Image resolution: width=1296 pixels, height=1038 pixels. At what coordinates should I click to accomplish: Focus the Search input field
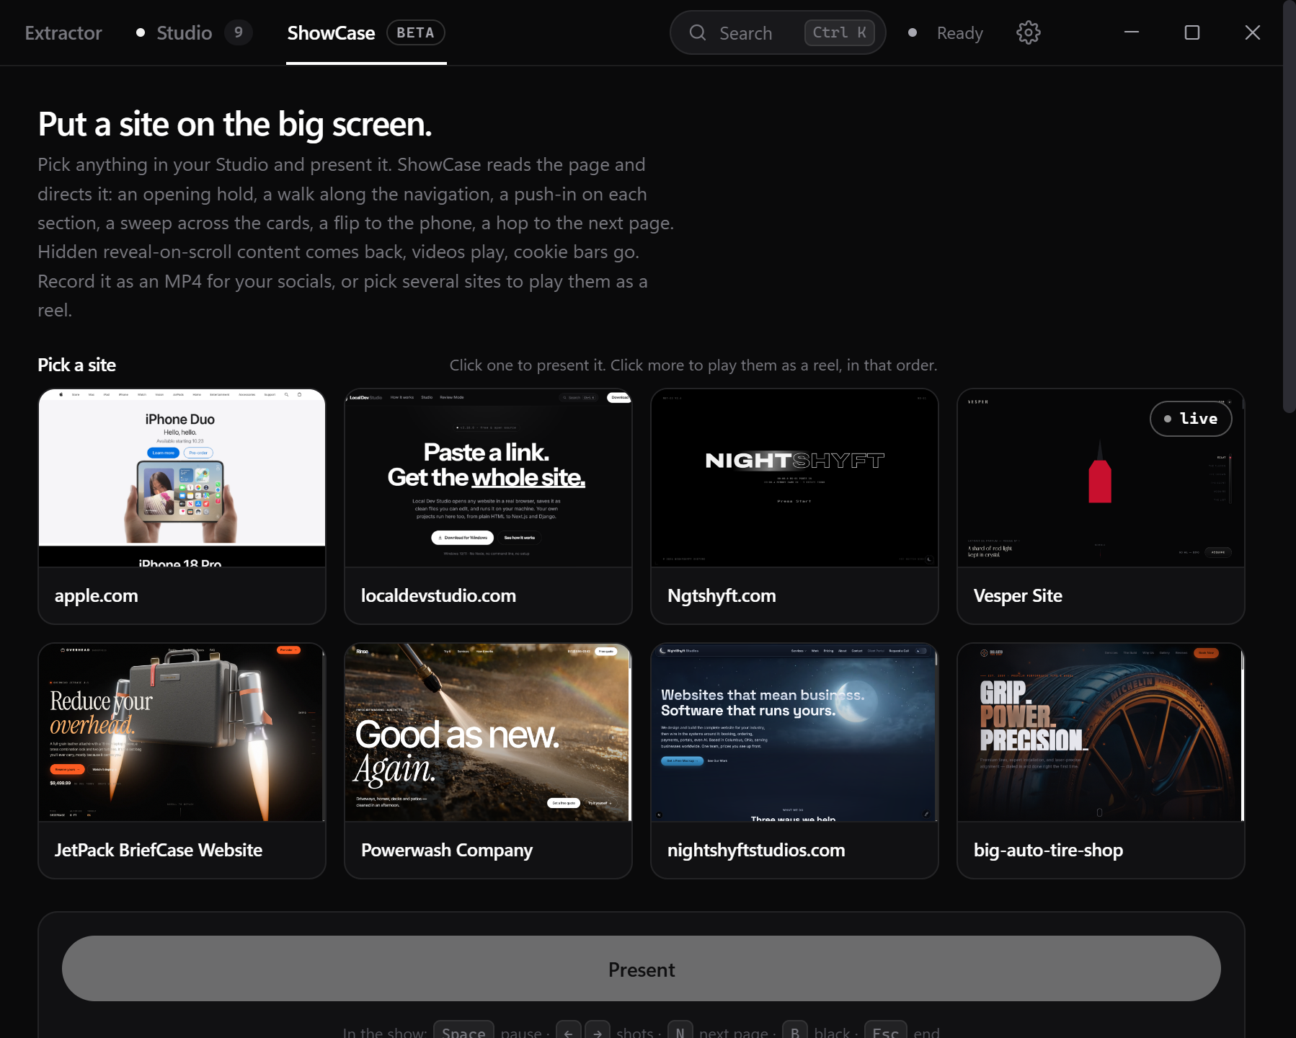point(777,32)
